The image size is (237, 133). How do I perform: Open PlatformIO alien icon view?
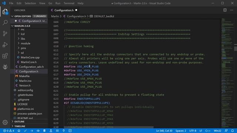click(5, 67)
